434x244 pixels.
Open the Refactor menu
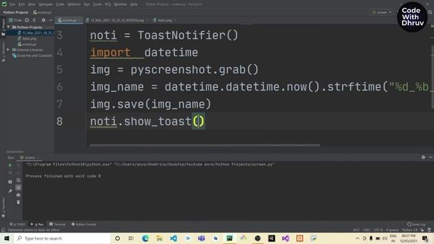coord(74,5)
